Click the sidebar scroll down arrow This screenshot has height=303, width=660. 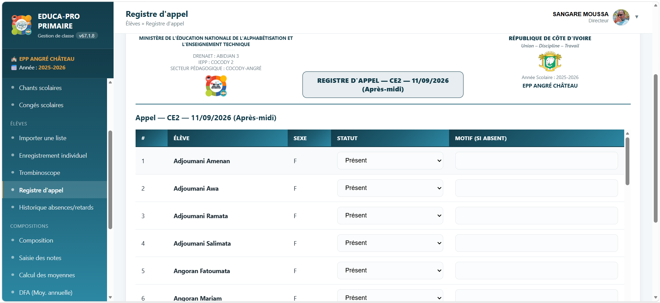coord(110,298)
